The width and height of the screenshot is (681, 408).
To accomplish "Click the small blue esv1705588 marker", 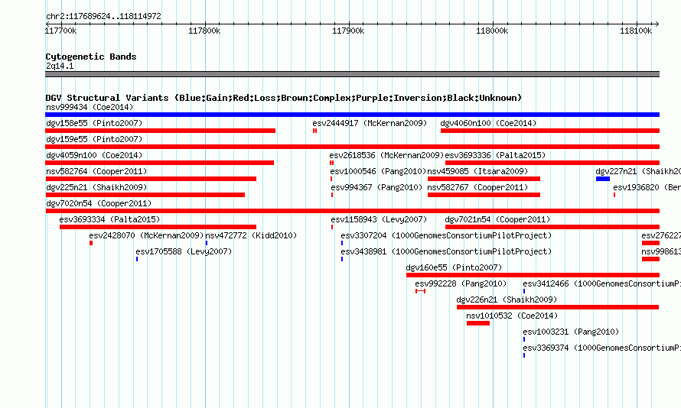I will (137, 259).
